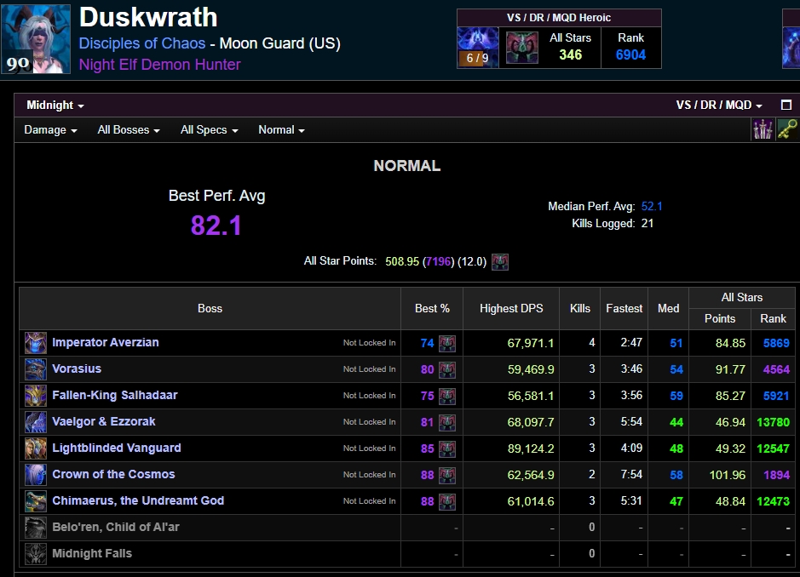Open the Midnight expansion dropdown

55,105
